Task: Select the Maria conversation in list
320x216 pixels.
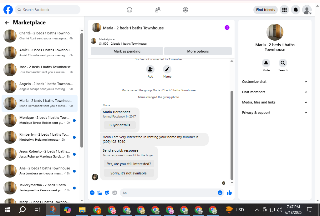Action: point(40,103)
